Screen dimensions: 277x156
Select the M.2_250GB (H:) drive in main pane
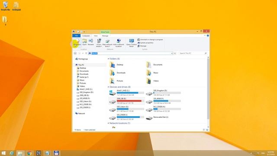pyautogui.click(x=163, y=109)
